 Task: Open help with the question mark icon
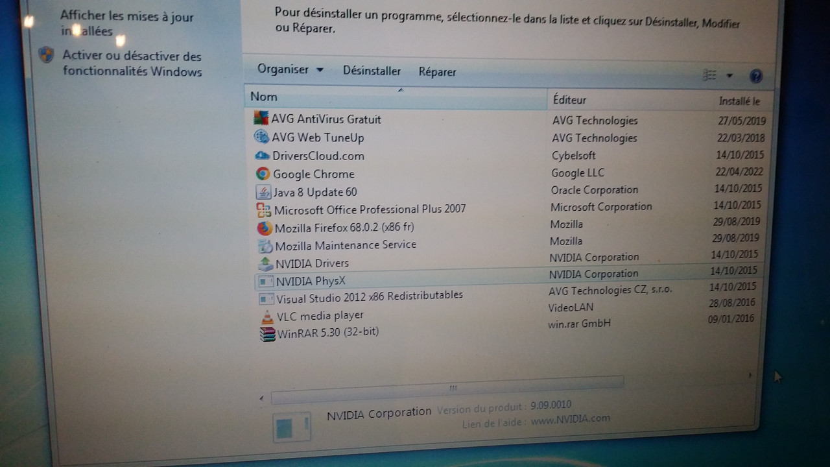pyautogui.click(x=755, y=76)
